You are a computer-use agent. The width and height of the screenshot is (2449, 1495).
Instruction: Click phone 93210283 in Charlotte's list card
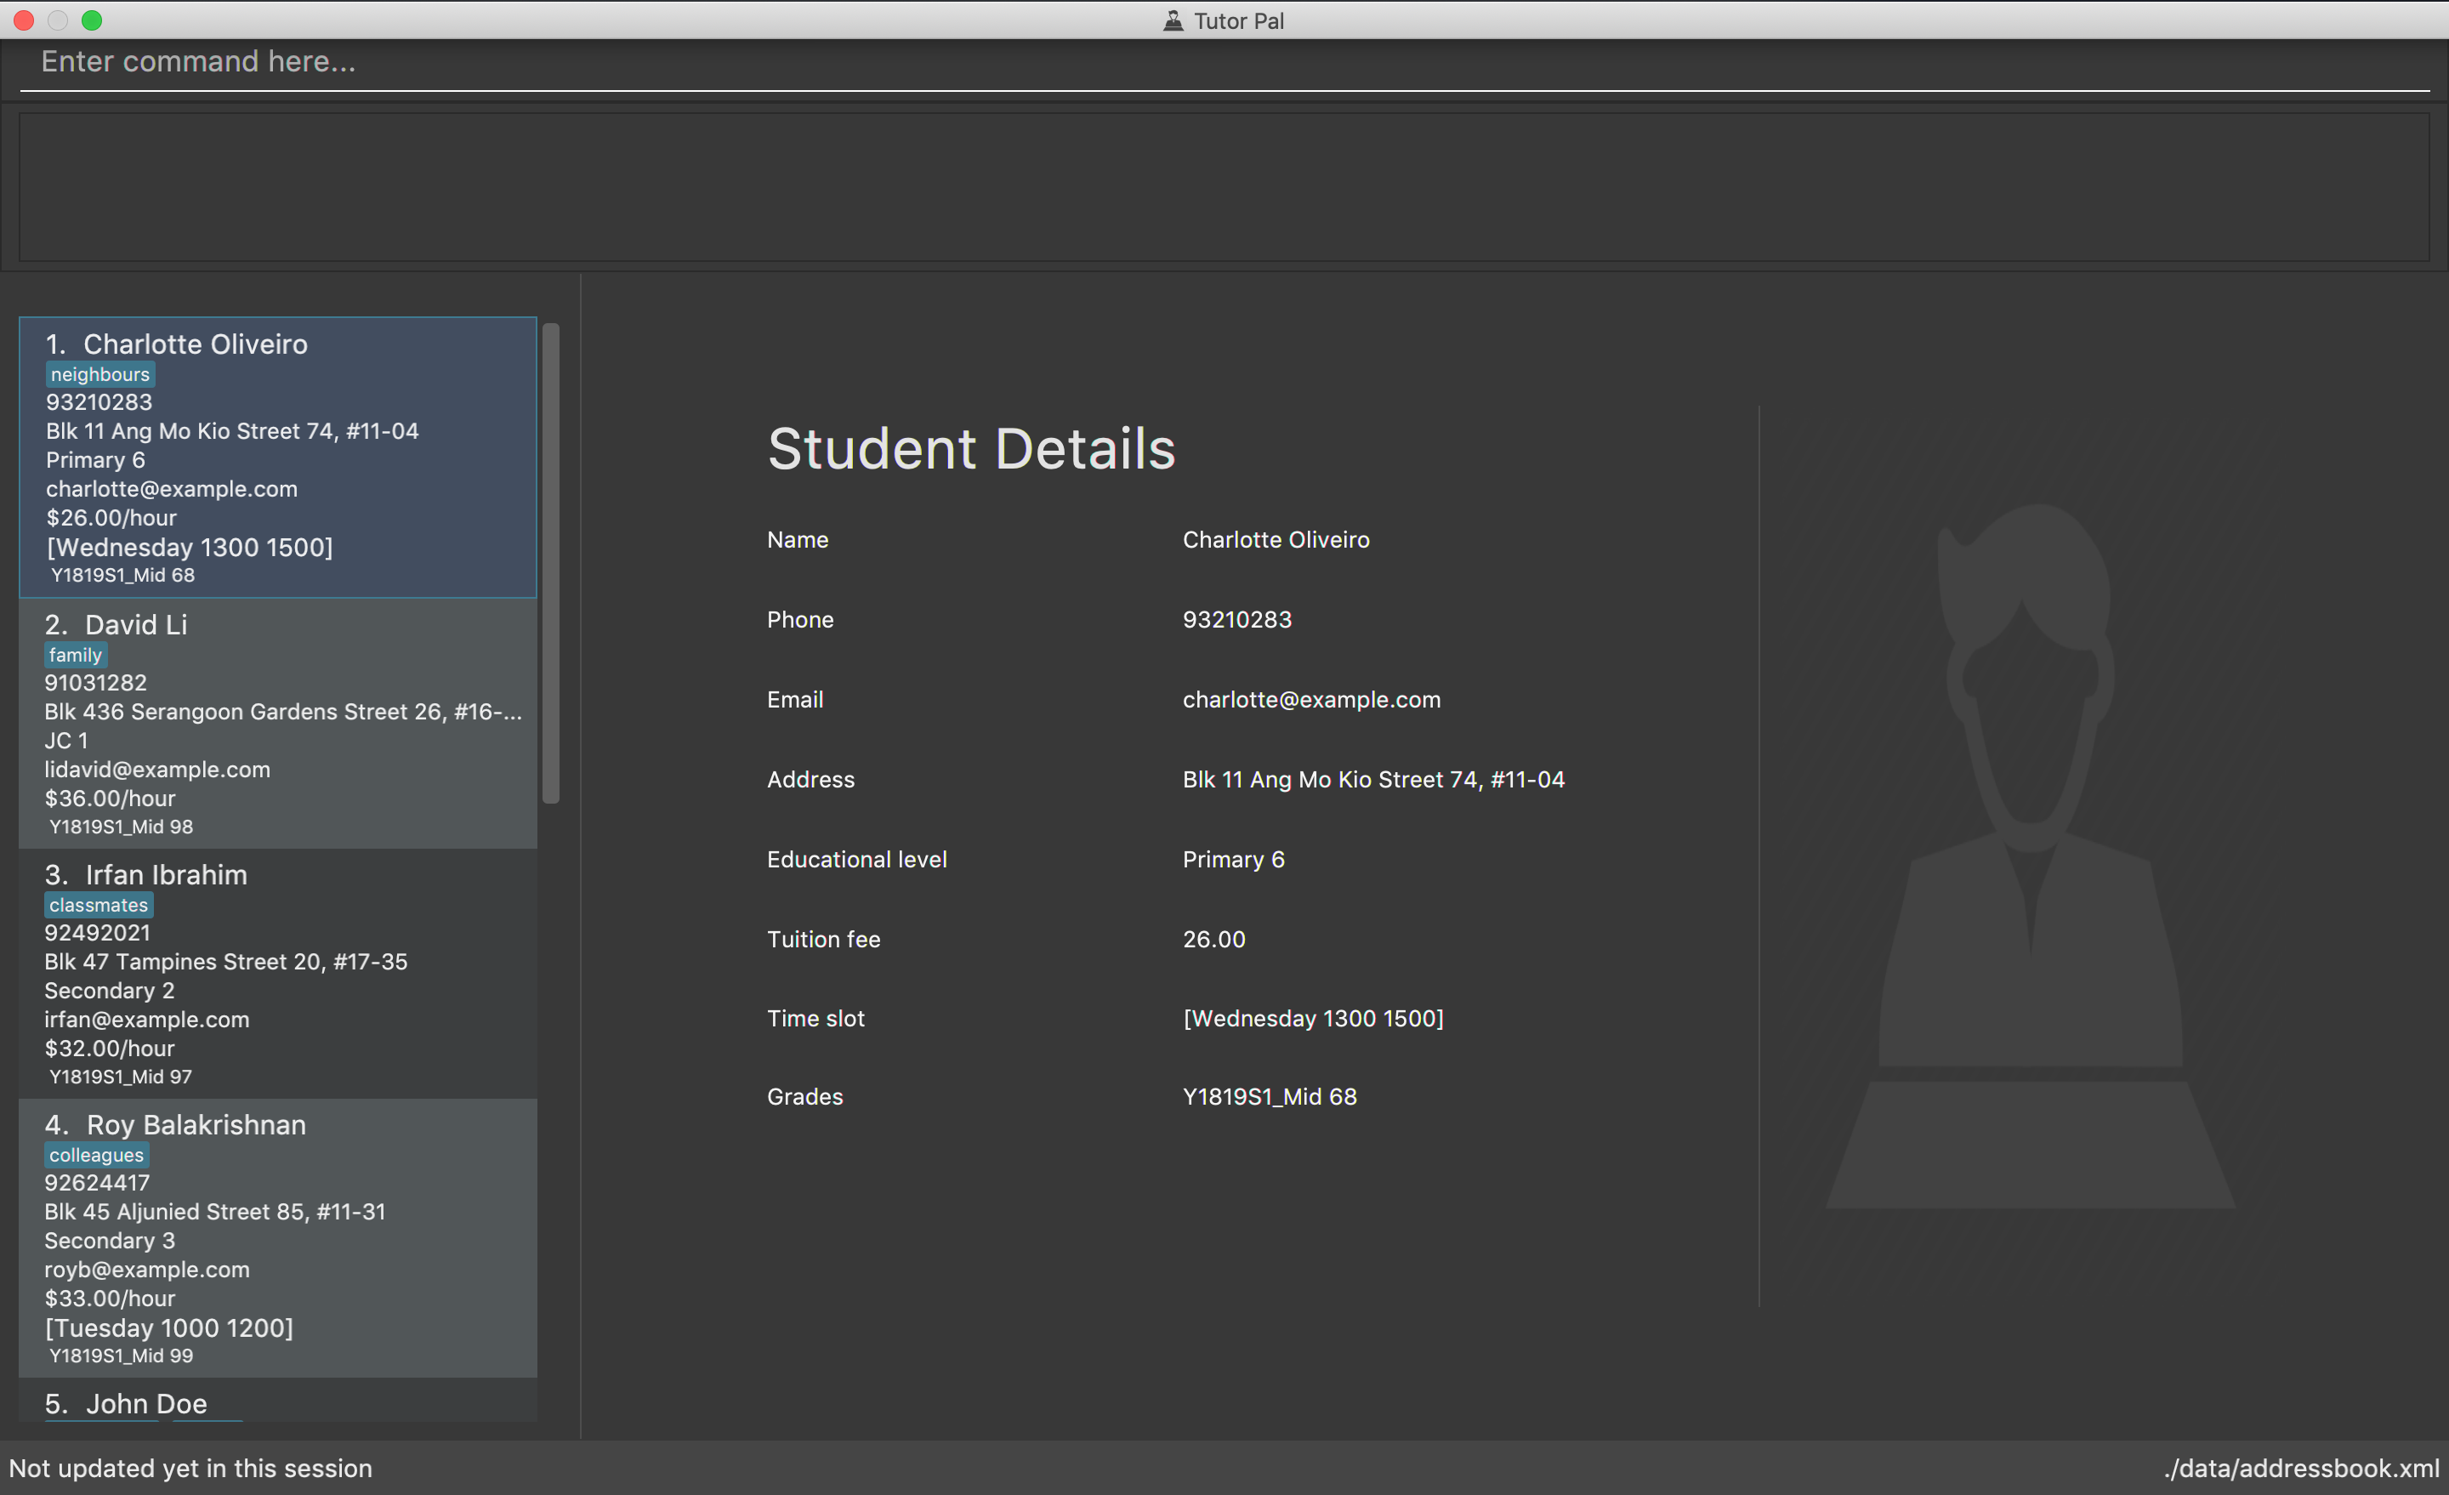[99, 402]
